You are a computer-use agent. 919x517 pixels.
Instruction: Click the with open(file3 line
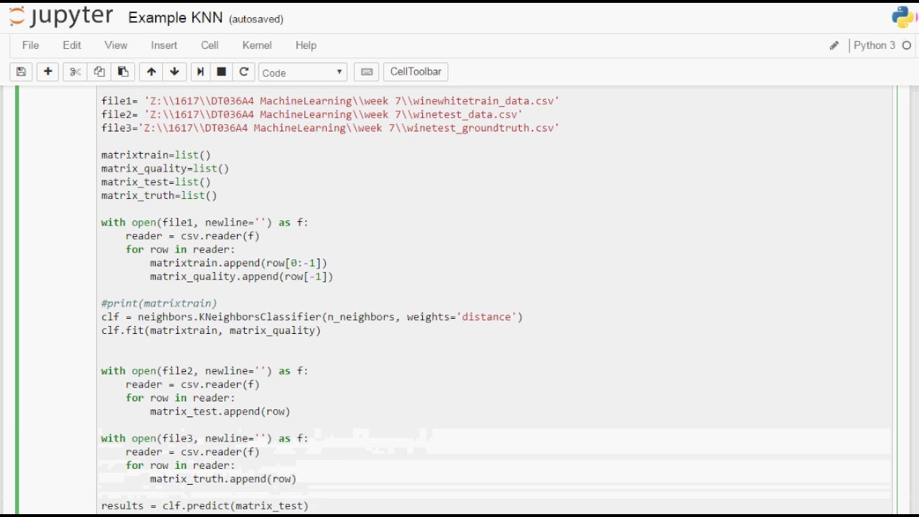[x=205, y=439]
